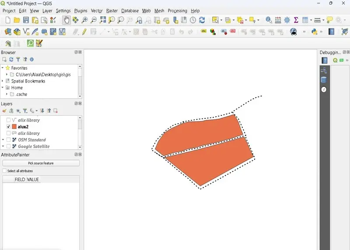350x250 pixels.
Task: Click the Toggle Editing pencil icon
Action: pos(84,32)
